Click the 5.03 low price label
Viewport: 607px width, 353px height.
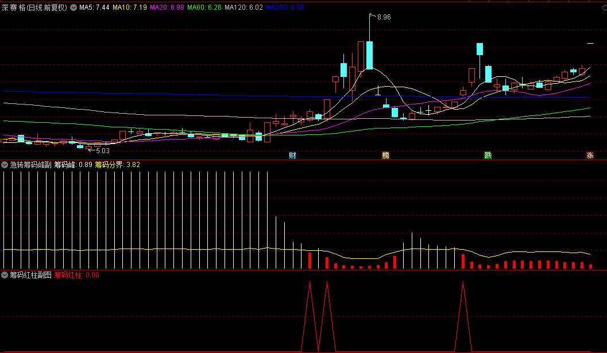click(102, 150)
